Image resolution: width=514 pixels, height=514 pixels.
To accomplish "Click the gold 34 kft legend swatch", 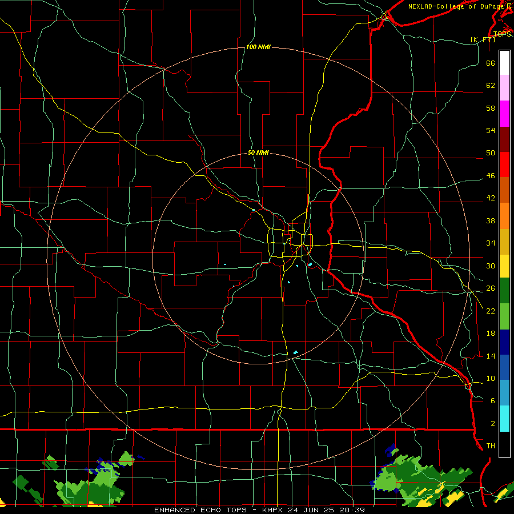I will [x=504, y=242].
